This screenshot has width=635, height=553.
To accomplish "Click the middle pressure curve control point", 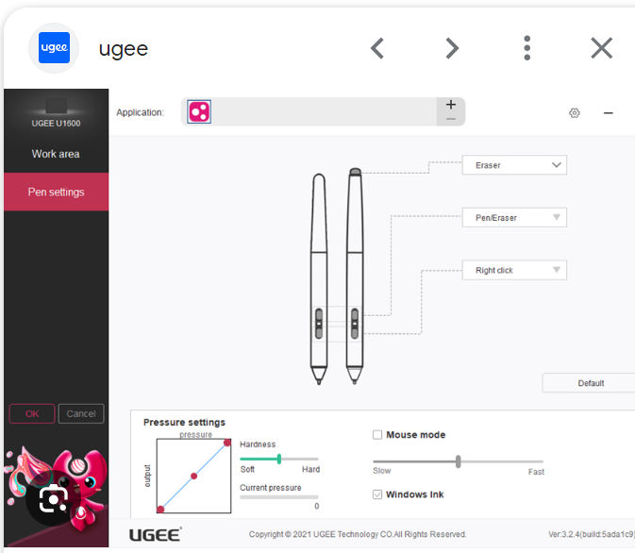I will (194, 476).
